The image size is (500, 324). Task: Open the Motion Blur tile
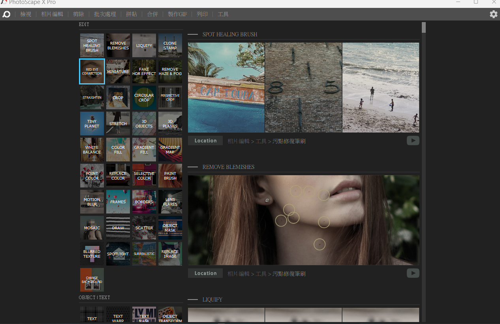coord(92,202)
